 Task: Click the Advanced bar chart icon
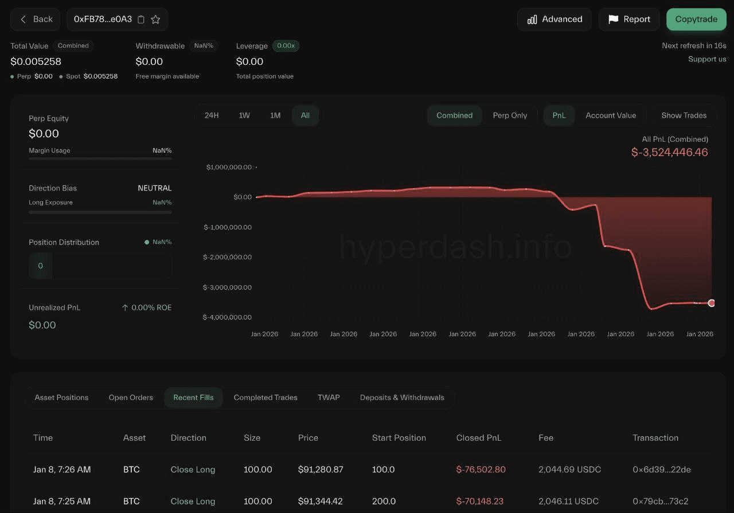click(x=532, y=20)
